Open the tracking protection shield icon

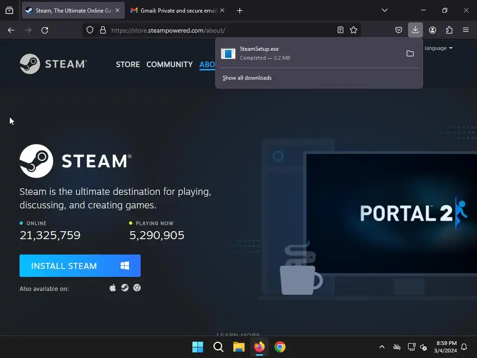click(x=90, y=30)
